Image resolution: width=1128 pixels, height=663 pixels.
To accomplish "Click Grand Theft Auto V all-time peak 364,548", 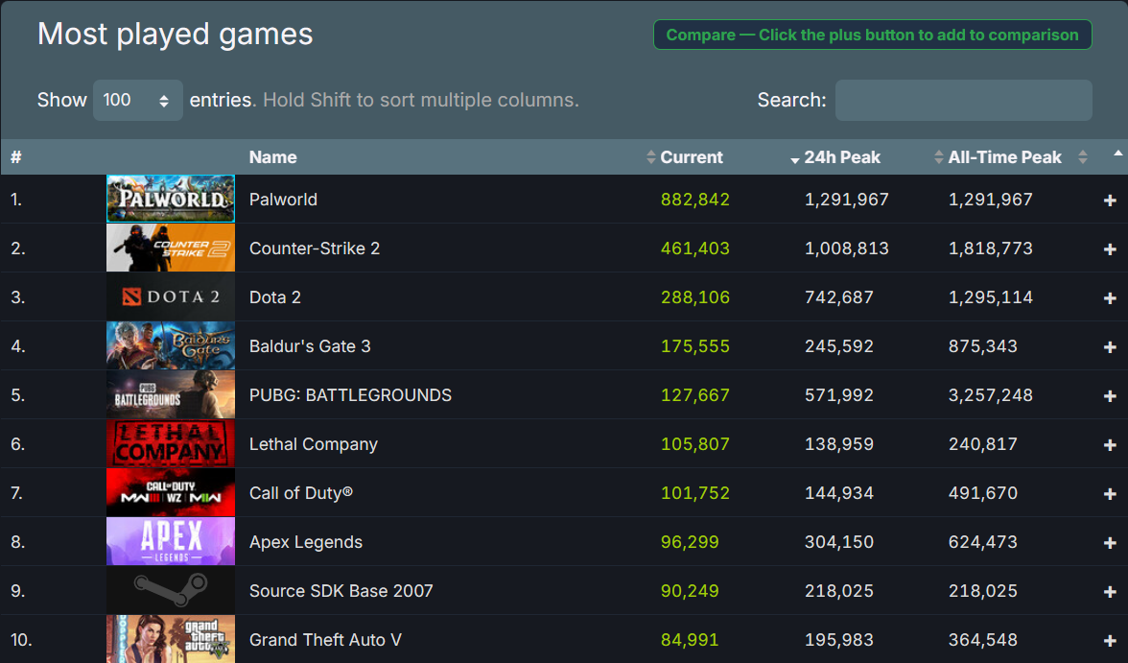I will pos(982,640).
